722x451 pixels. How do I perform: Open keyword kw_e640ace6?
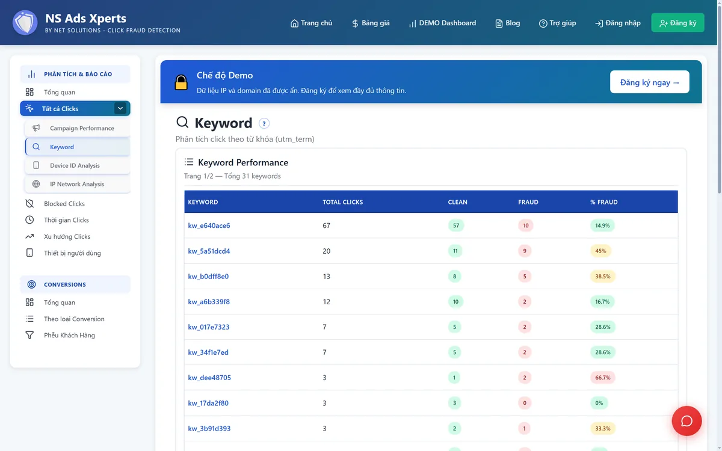point(209,226)
